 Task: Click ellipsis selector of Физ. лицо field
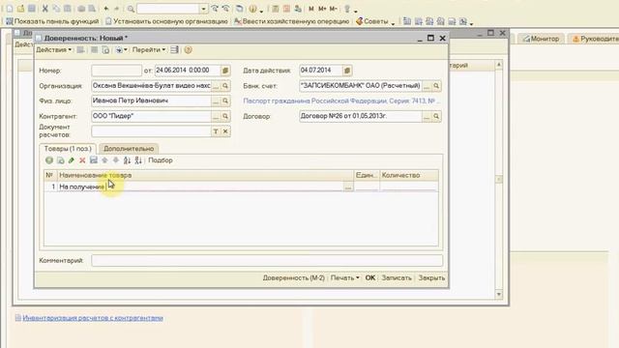216,101
